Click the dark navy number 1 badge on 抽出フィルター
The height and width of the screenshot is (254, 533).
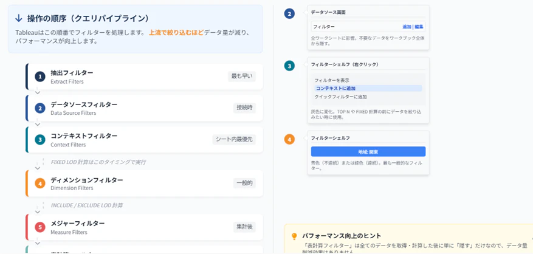pos(40,77)
